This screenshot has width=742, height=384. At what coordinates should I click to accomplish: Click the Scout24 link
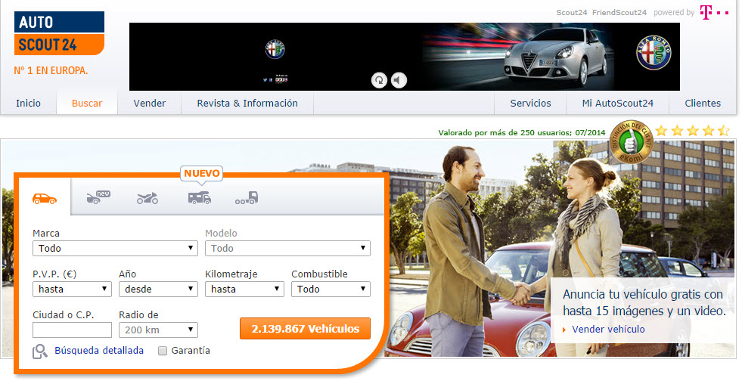tap(572, 13)
